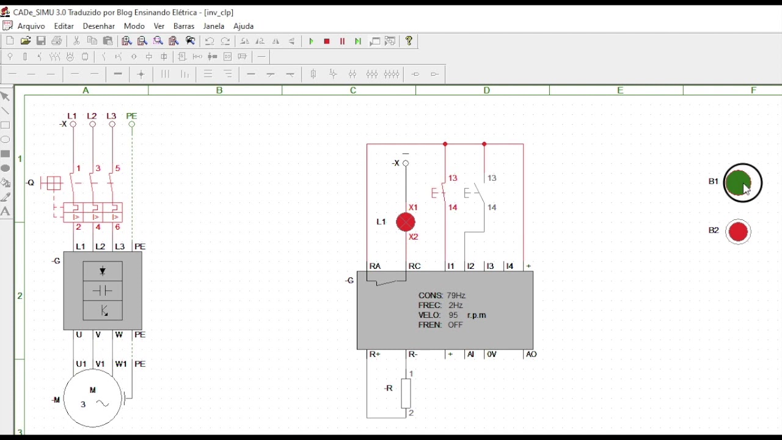Open a file with folder icon

pyautogui.click(x=26, y=41)
